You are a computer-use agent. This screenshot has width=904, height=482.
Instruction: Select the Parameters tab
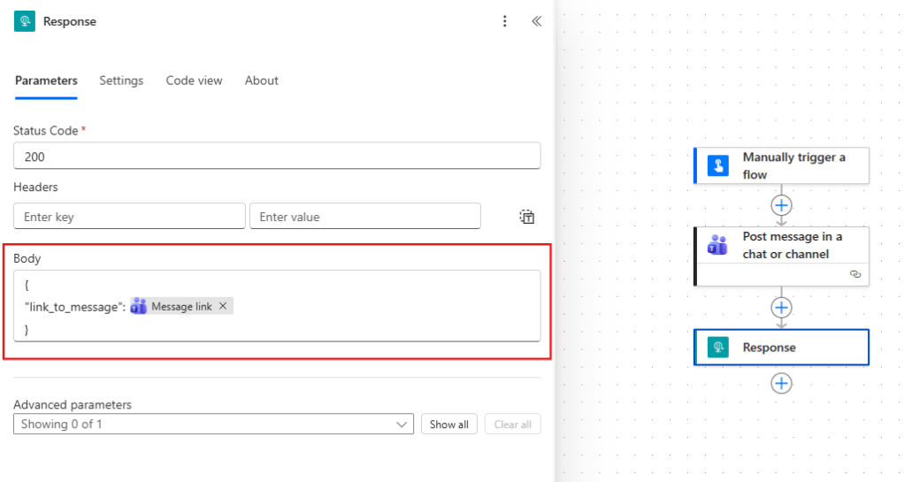click(x=46, y=80)
